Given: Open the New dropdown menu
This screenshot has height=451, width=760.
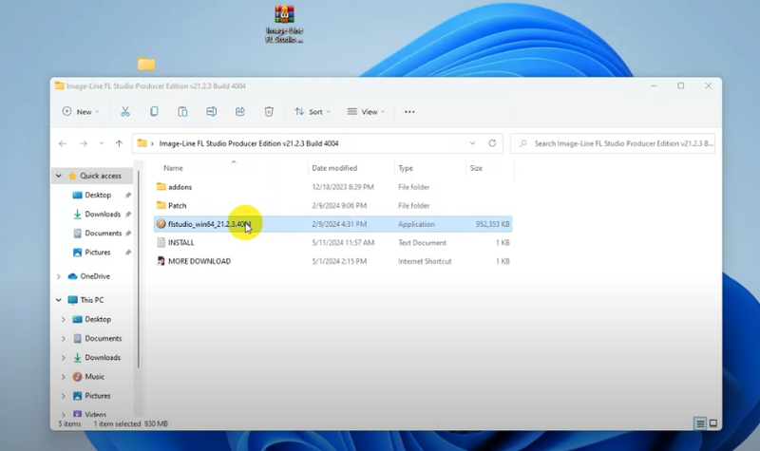Looking at the screenshot, I should point(81,112).
